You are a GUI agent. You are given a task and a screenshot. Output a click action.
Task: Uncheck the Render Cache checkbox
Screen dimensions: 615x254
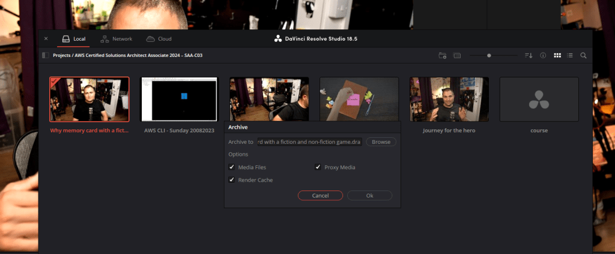(x=232, y=180)
